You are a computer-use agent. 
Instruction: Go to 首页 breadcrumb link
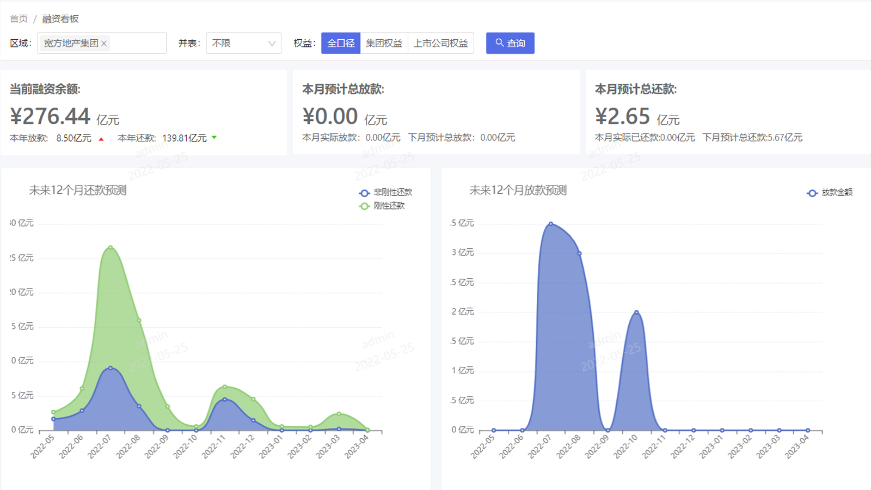click(19, 19)
